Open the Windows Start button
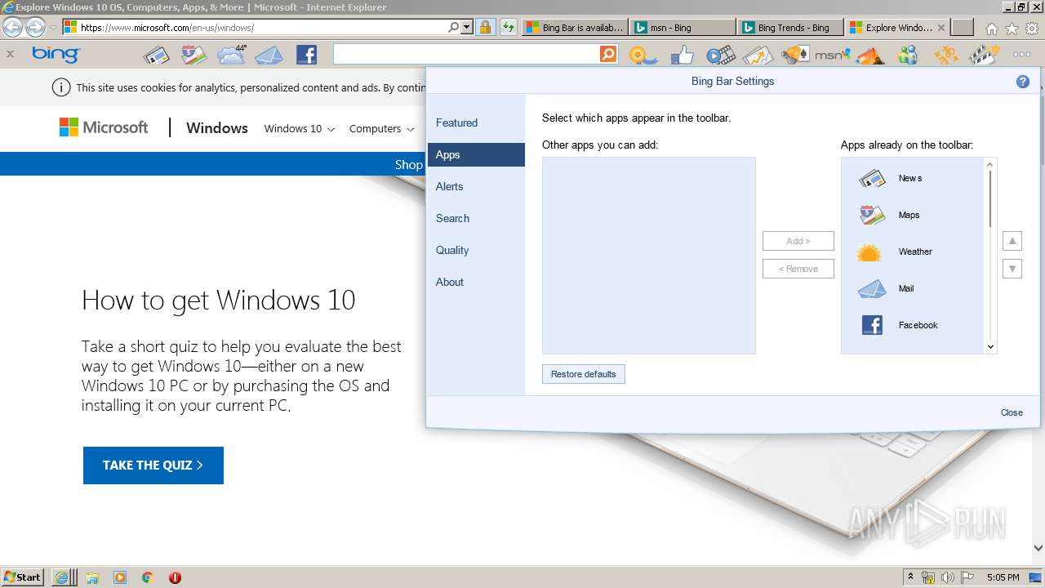The image size is (1045, 588). tap(23, 577)
